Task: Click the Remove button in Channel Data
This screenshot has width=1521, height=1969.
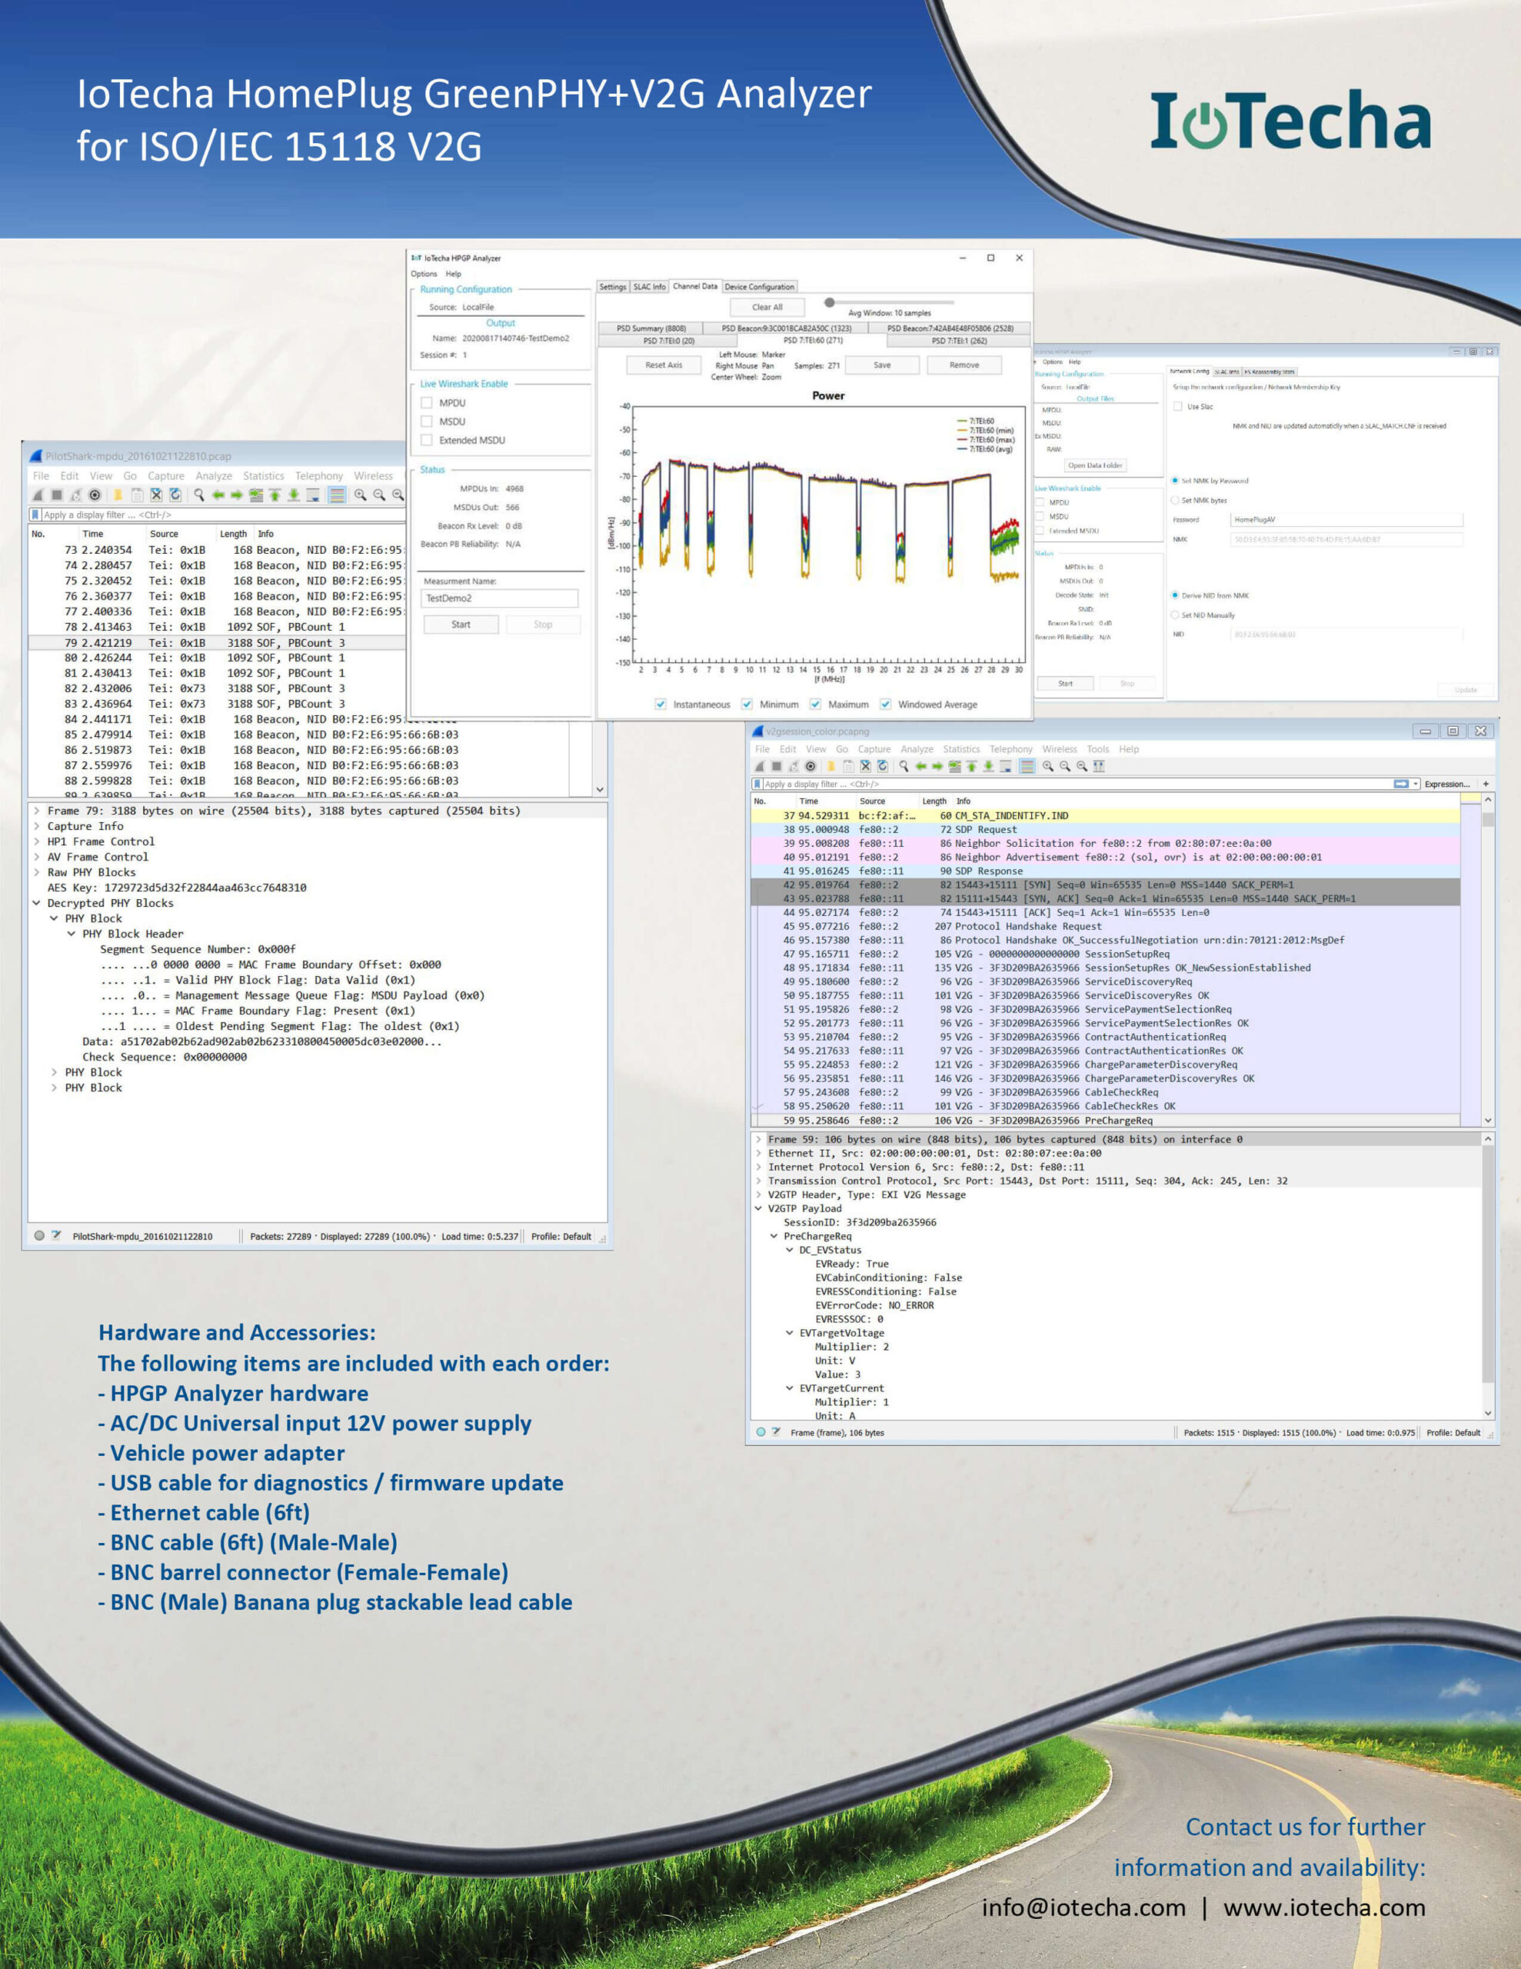Action: pos(964,365)
